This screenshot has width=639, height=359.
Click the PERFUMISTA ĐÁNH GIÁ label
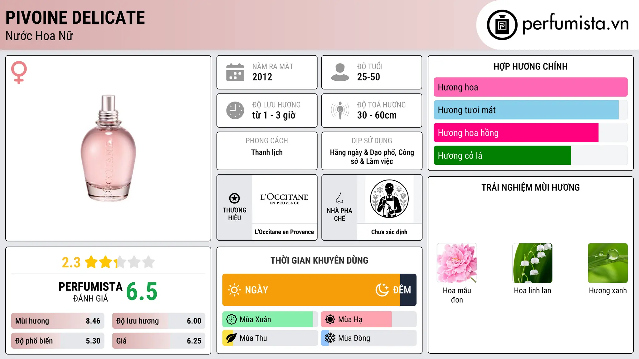[x=90, y=292]
